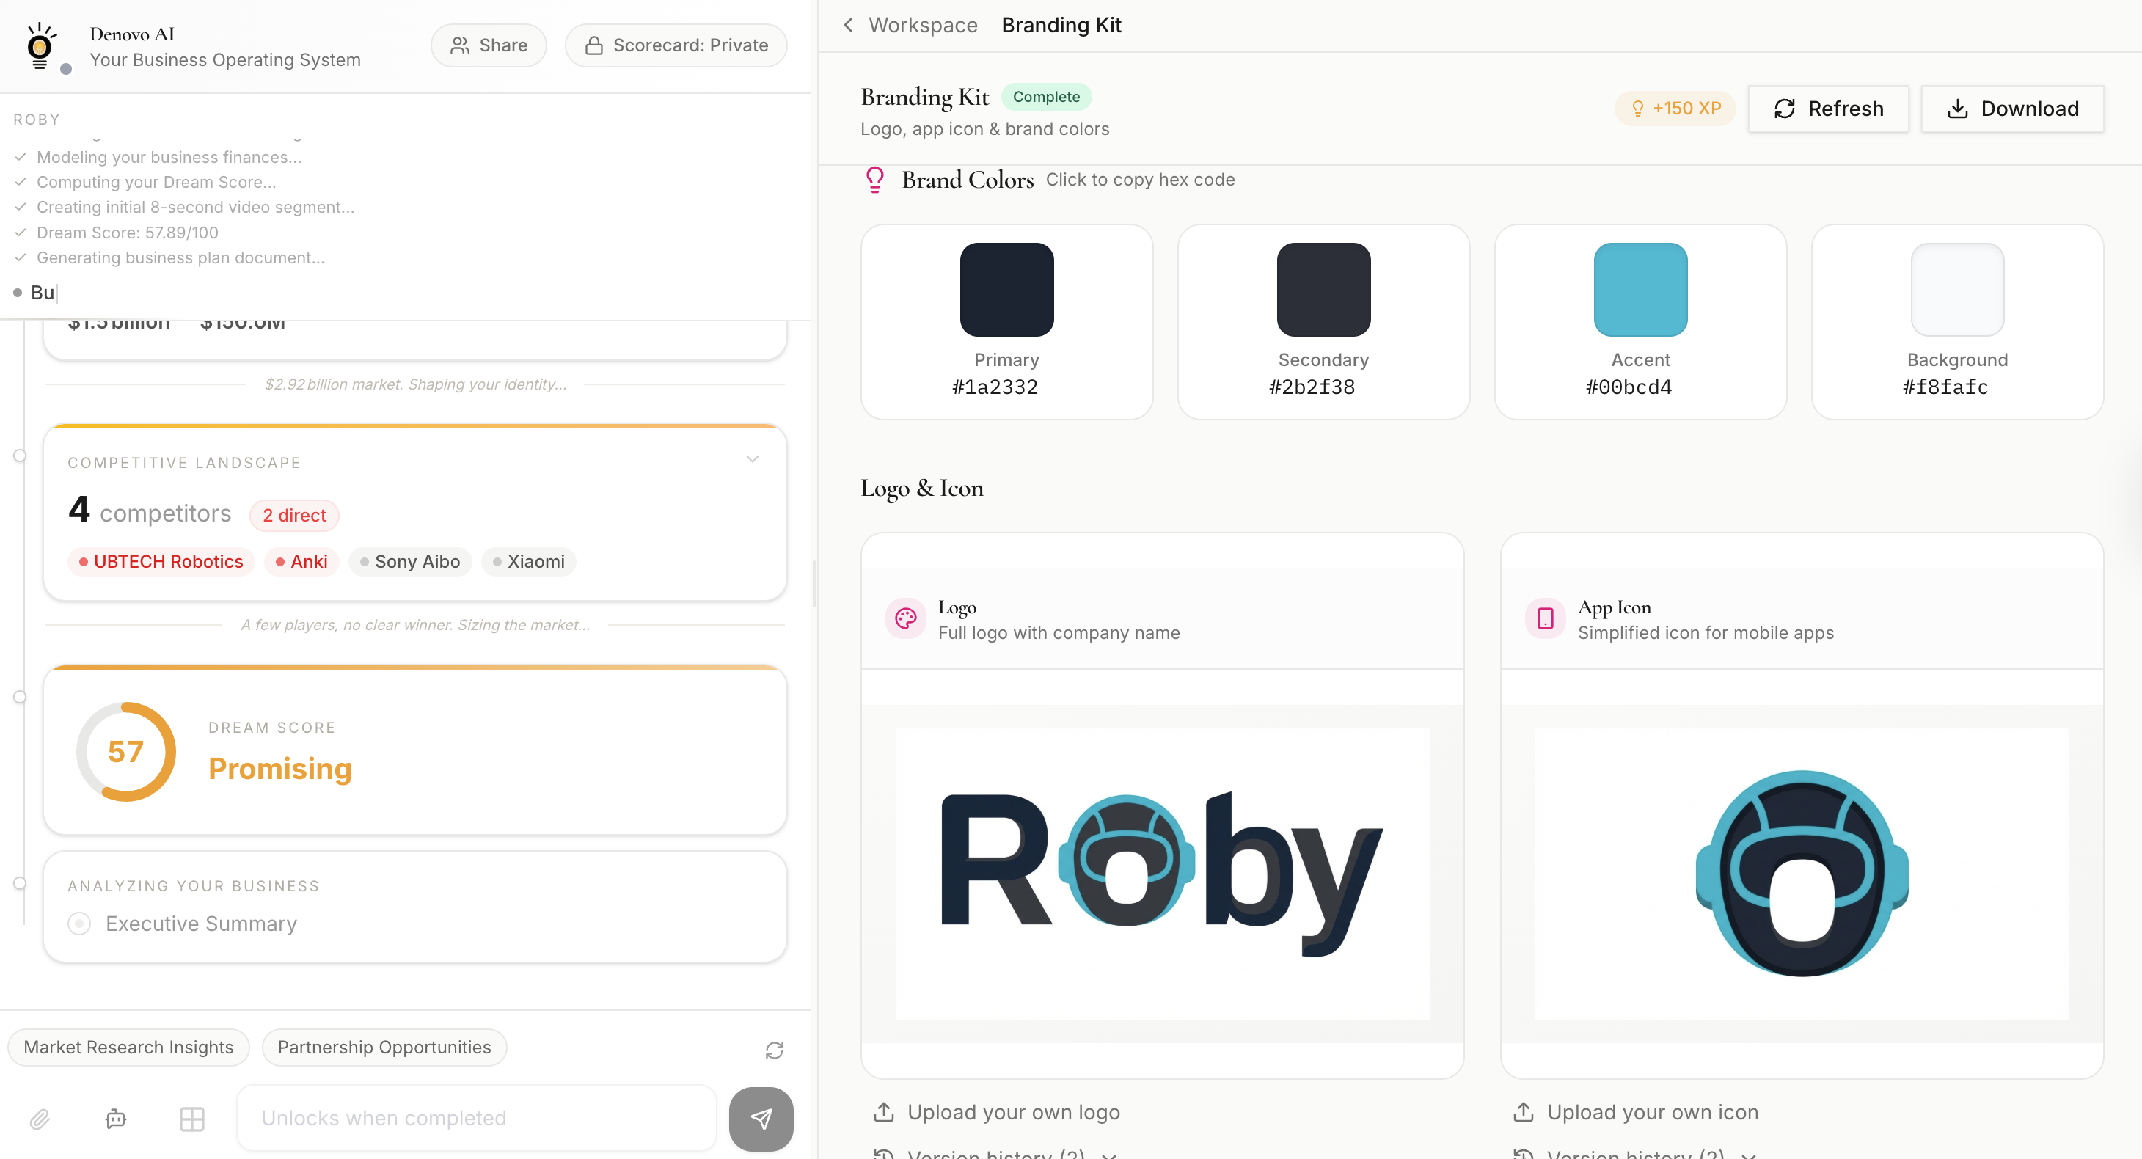Screen dimensions: 2142x1159
Task: Copy the Accent color swatch #00bcd4
Action: pyautogui.click(x=1639, y=290)
